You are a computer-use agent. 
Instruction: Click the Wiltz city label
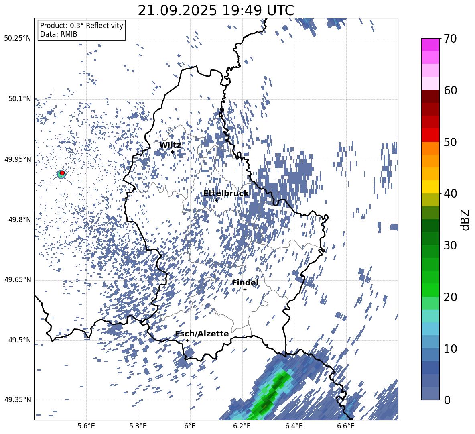(170, 145)
